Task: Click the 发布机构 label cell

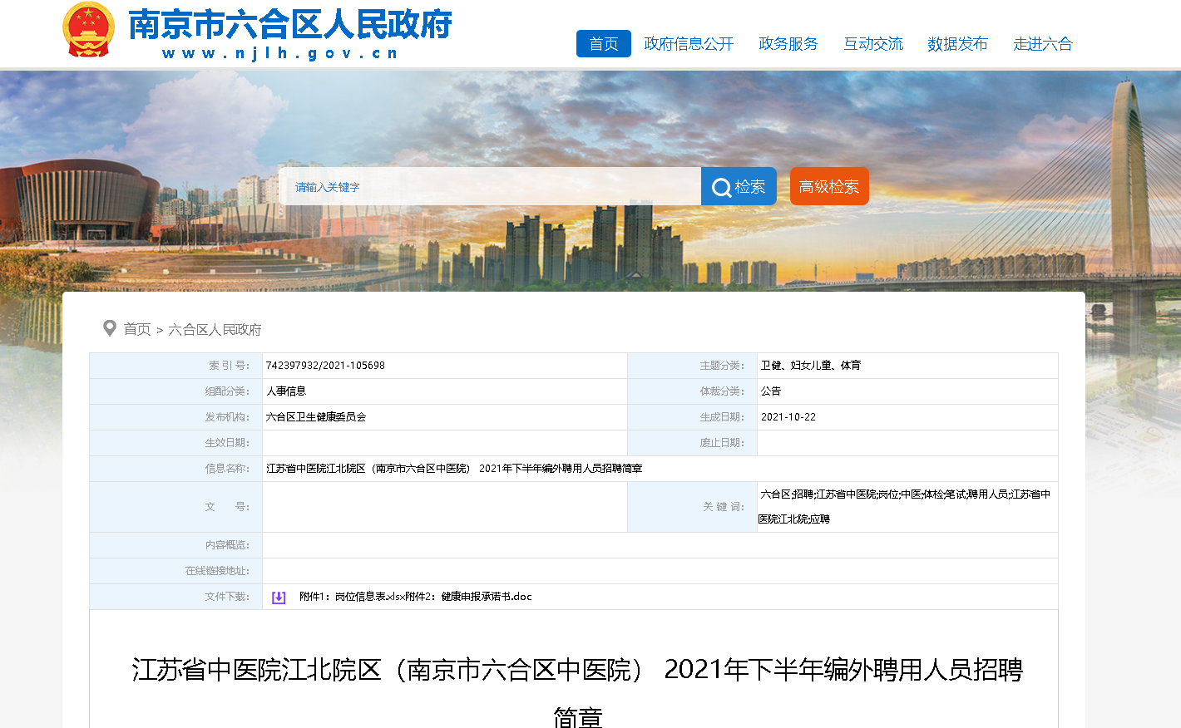Action: coord(175,417)
